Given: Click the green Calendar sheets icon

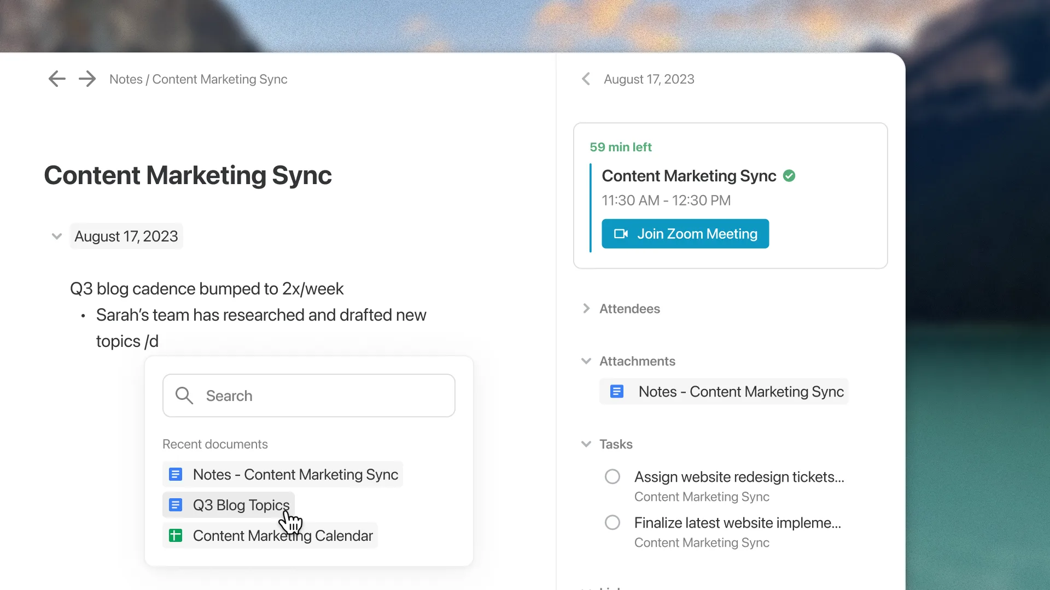Looking at the screenshot, I should pos(176,535).
